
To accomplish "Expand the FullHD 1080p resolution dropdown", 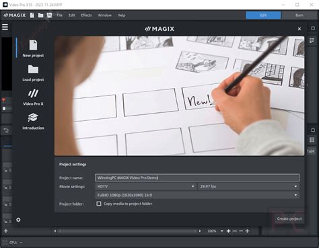I will tap(197, 195).
